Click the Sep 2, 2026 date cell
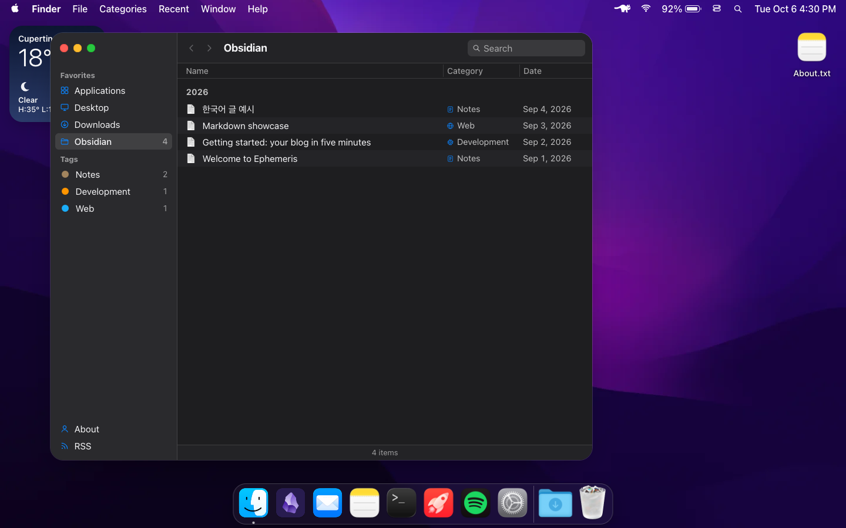Viewport: 846px width, 528px height. [547, 142]
